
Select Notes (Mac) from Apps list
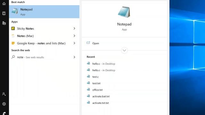(44, 36)
